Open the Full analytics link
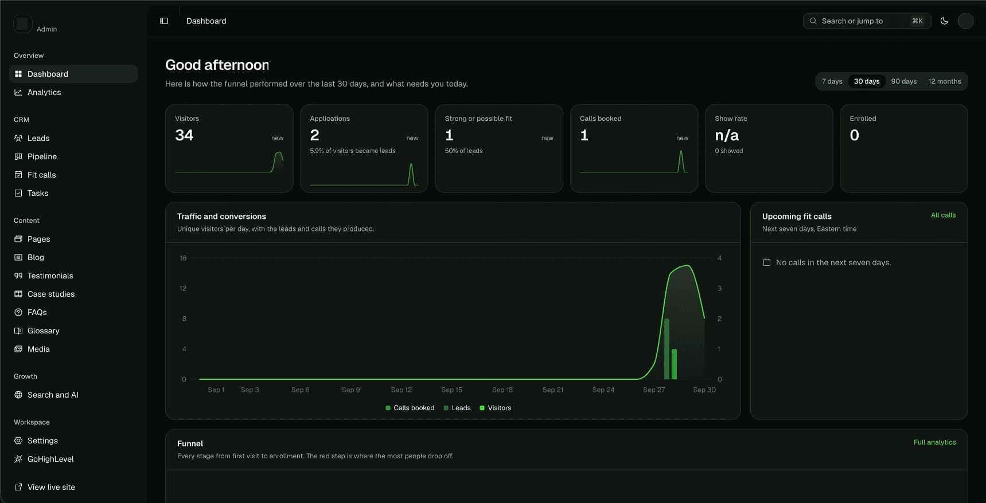This screenshot has width=986, height=503. [935, 442]
